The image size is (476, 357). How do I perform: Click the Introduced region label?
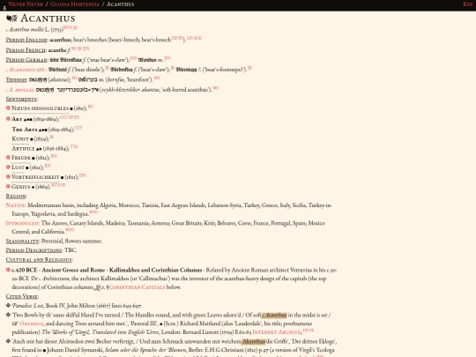pyautogui.click(x=23, y=223)
